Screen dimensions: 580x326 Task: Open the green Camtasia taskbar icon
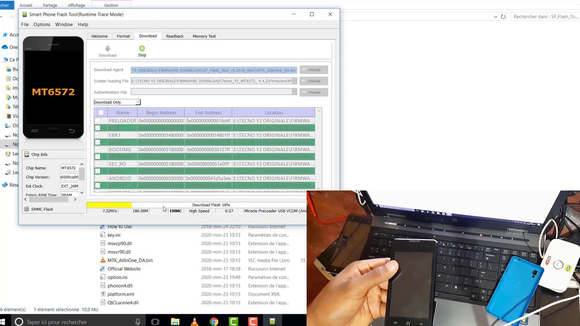(x=233, y=322)
